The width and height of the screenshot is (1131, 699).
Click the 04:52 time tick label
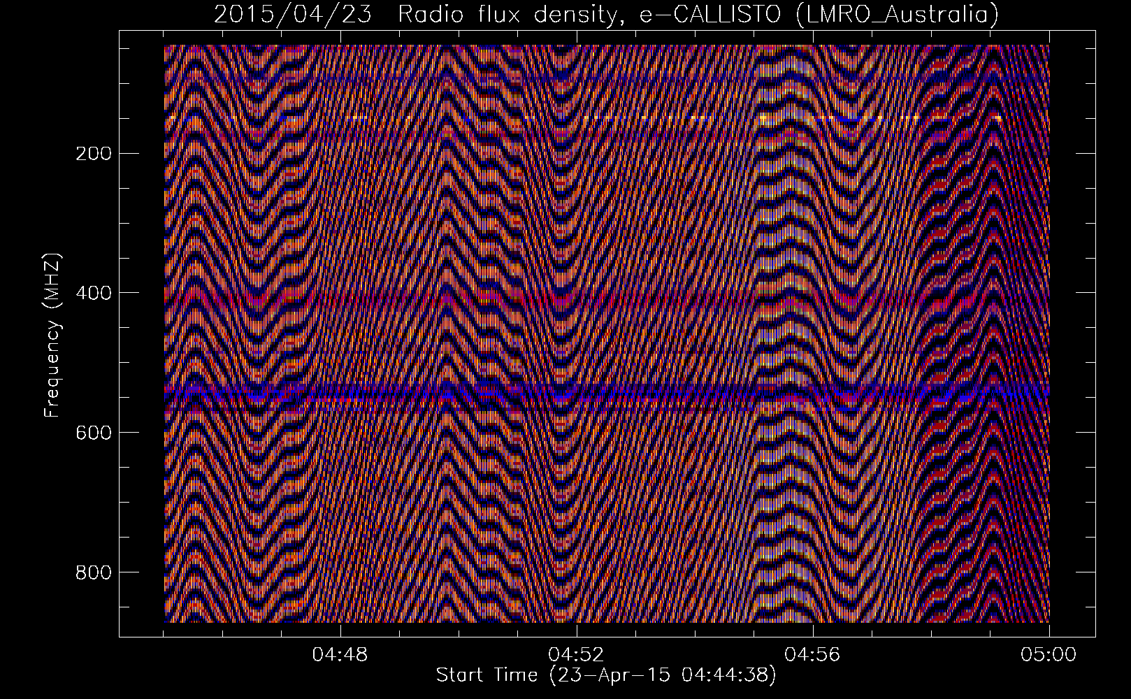[577, 655]
